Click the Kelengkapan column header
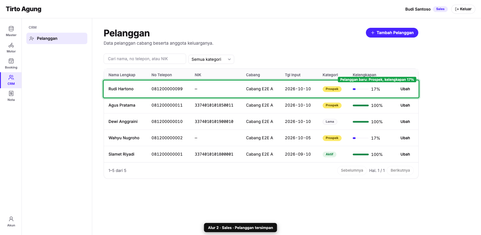The width and height of the screenshot is (481, 235). 364,75
